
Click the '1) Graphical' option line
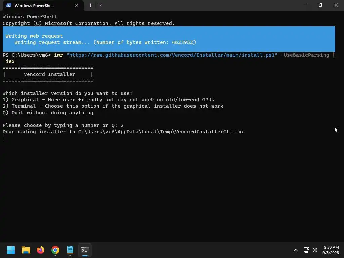(x=109, y=100)
